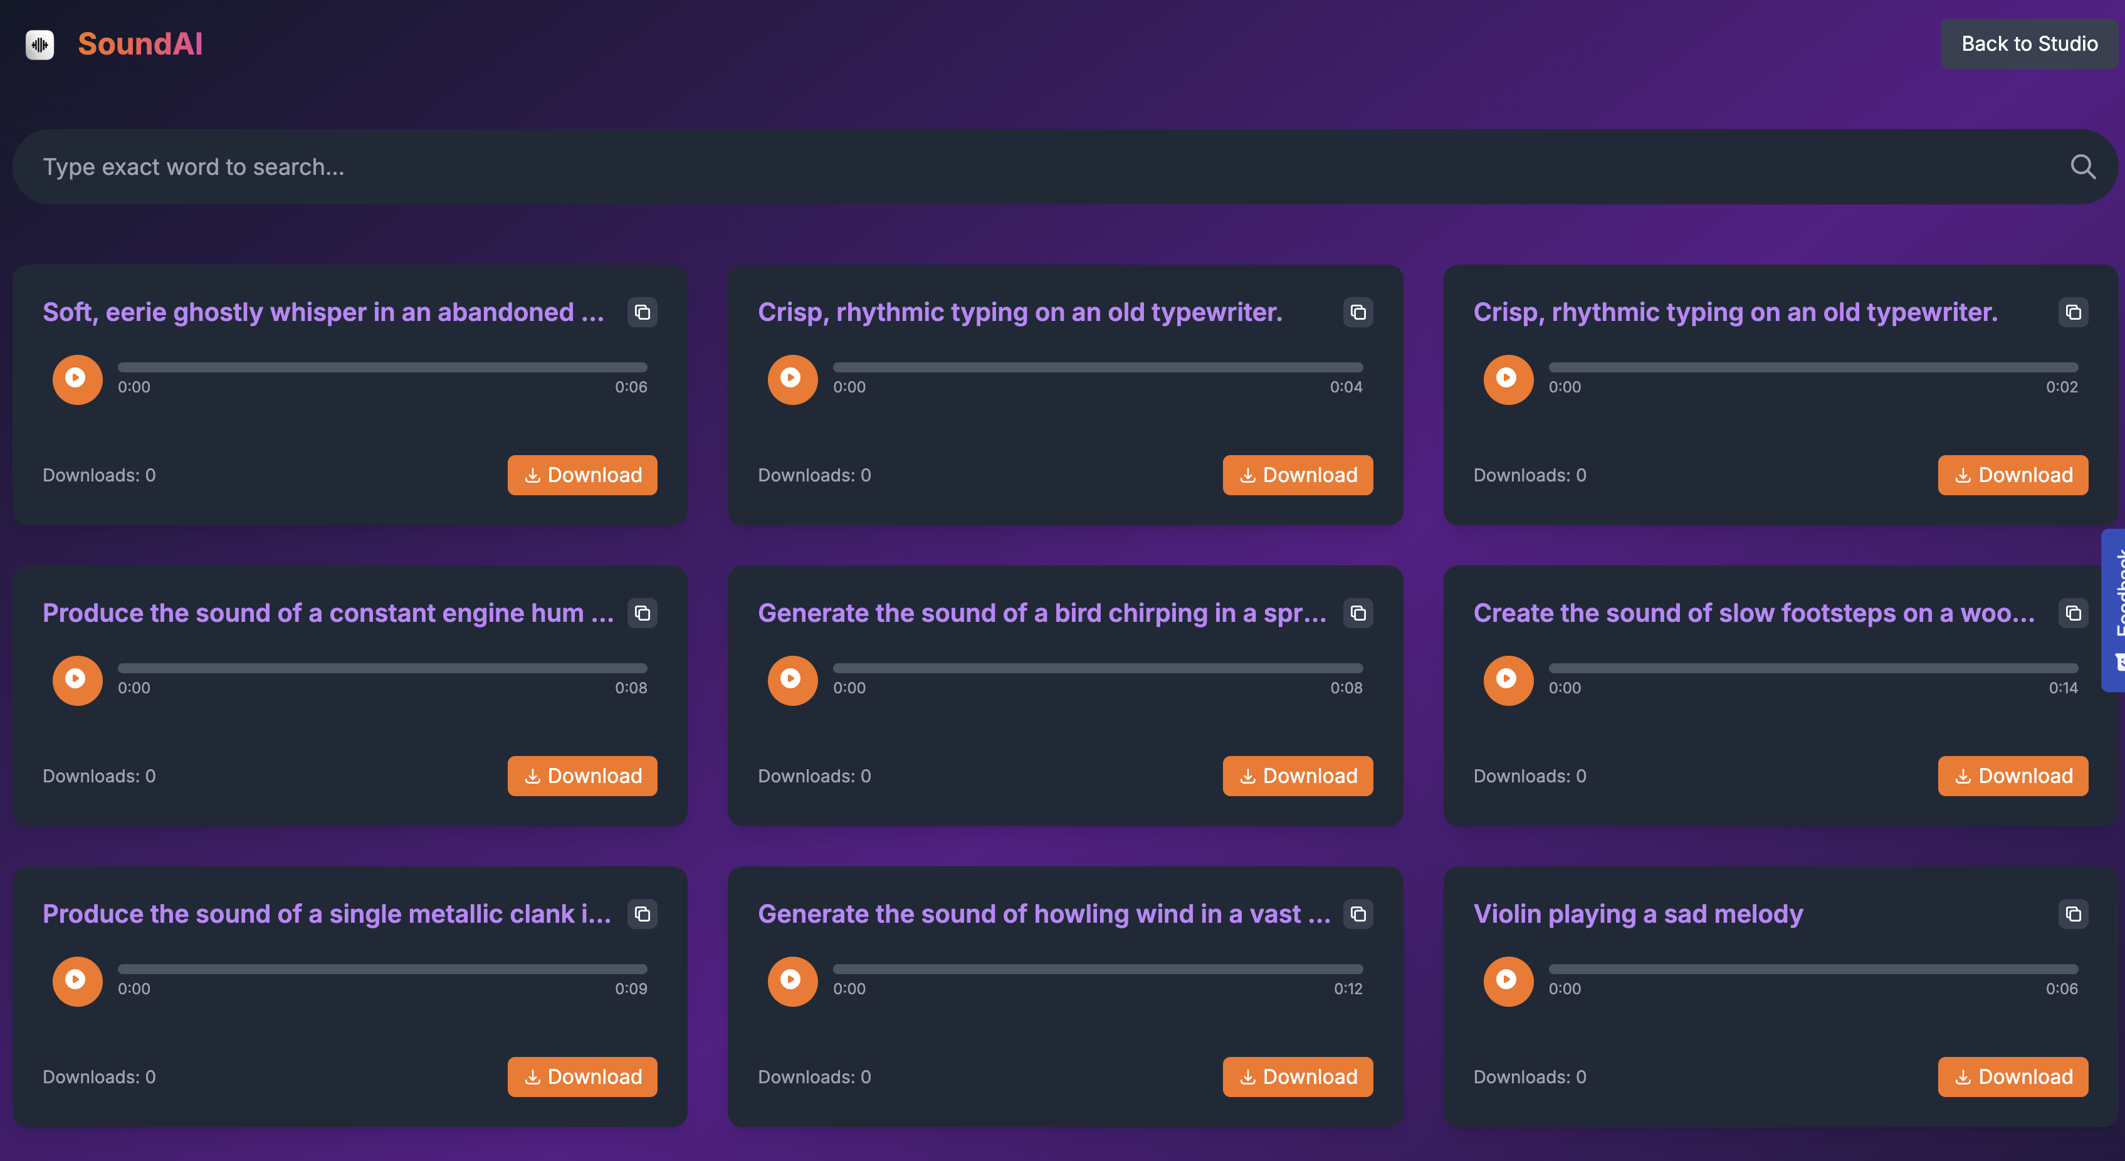Copy the slow footsteps prompt text
2125x1161 pixels.
(2072, 613)
